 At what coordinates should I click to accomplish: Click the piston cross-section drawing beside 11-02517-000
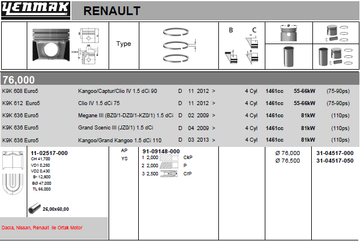tap(13, 172)
